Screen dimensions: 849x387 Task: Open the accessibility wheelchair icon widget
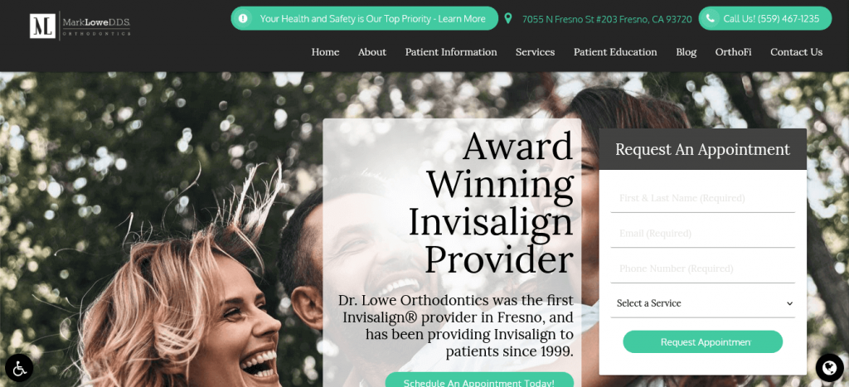[19, 368]
